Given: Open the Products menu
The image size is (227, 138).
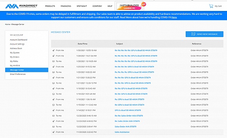Looking at the screenshot, I should click(x=50, y=6).
